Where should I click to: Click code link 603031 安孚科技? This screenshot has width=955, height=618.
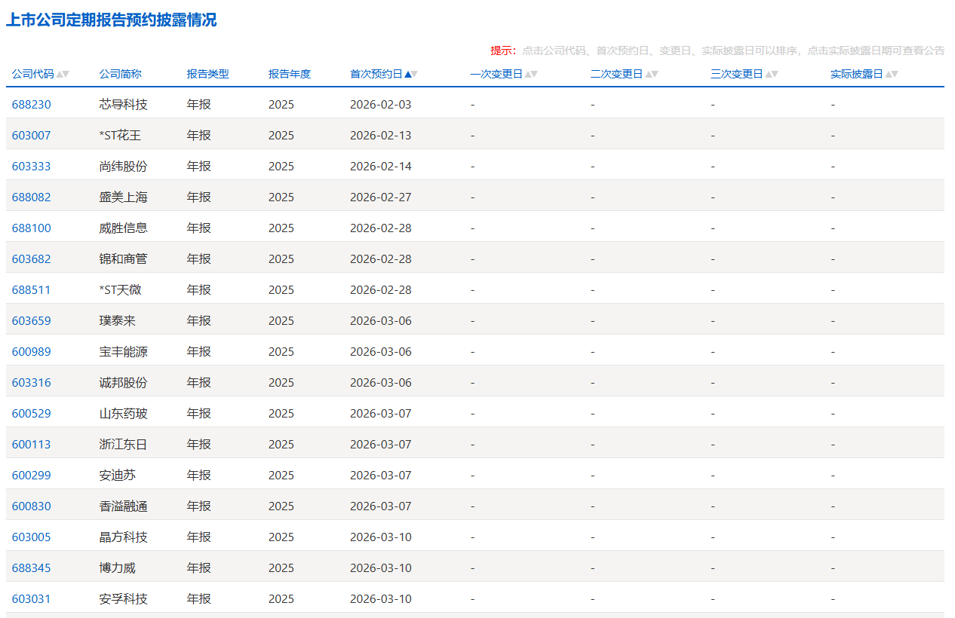click(31, 598)
